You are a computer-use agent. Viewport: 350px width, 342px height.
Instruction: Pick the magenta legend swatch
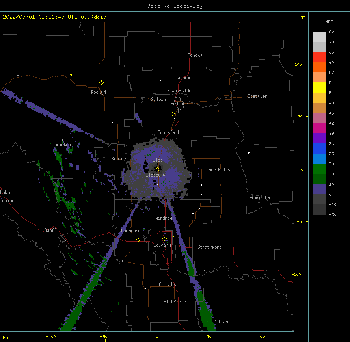point(319,128)
